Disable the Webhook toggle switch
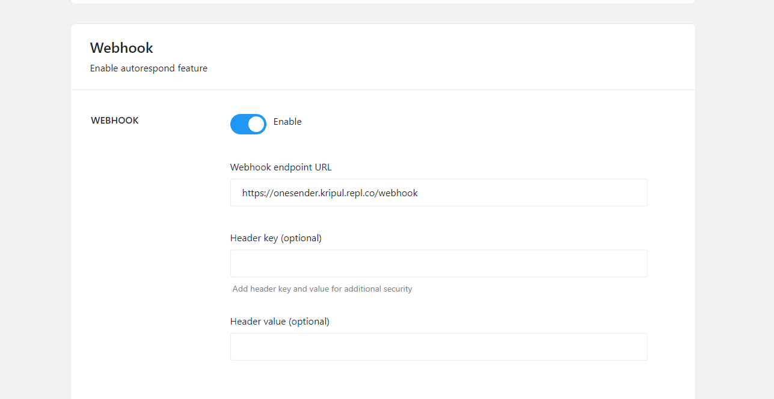This screenshot has height=399, width=774. [x=248, y=124]
